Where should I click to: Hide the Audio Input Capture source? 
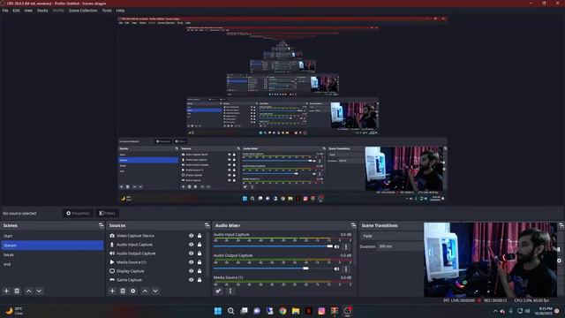tap(191, 245)
